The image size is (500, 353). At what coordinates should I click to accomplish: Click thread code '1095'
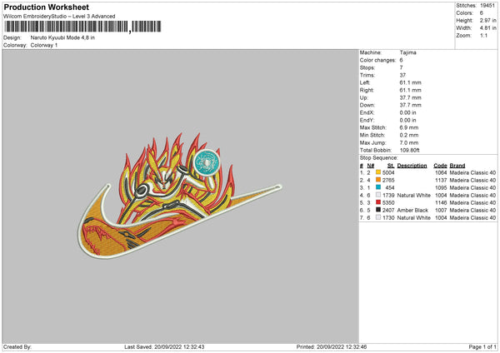(441, 187)
